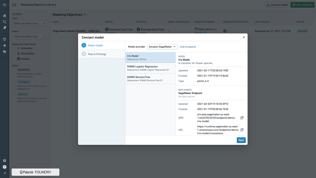Screen dimensions: 316x178
Task: Click the Released Apr 27, 2021 text
Action: pyautogui.click(x=273, y=31)
